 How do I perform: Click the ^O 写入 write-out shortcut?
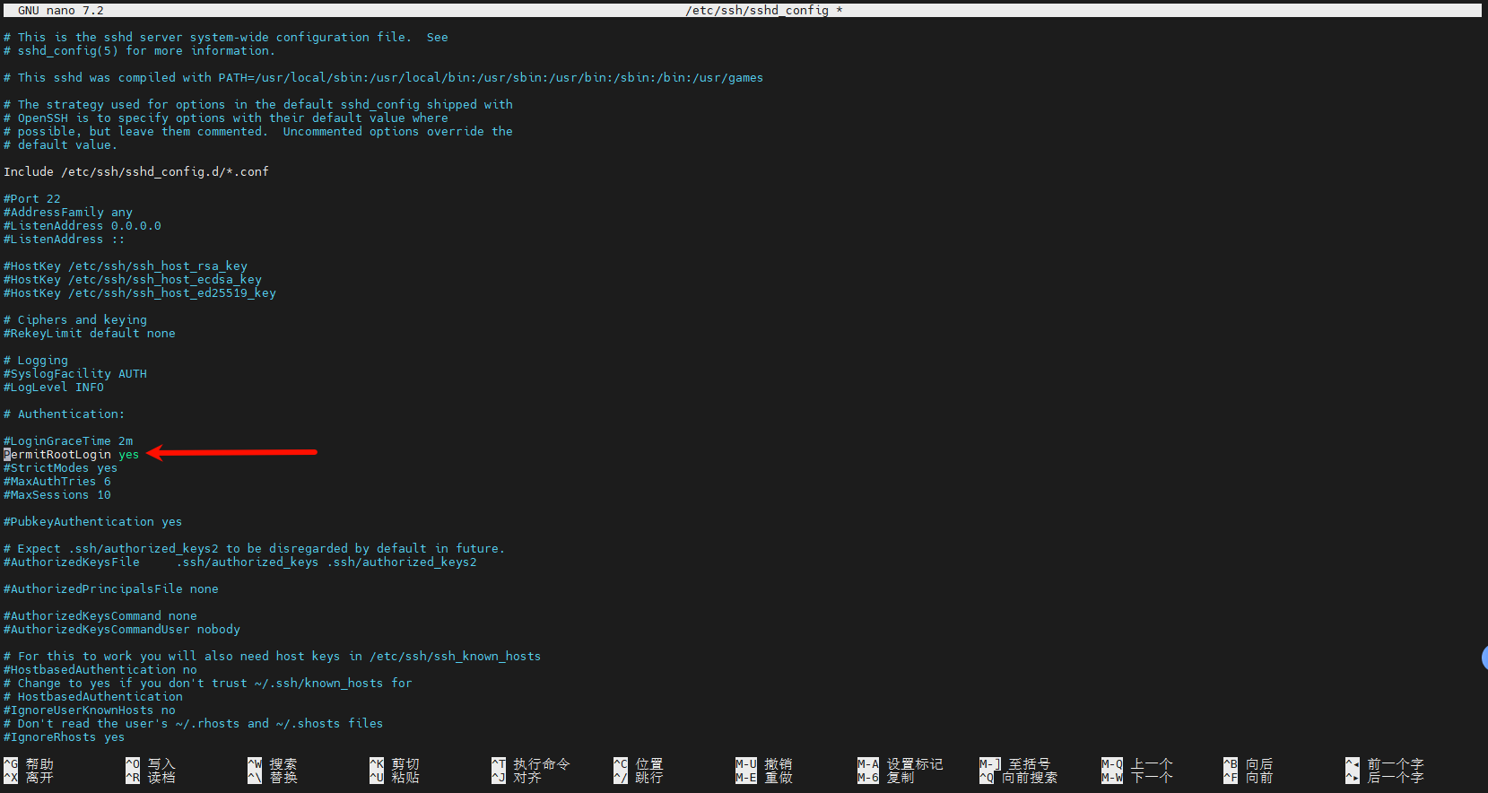(x=151, y=764)
